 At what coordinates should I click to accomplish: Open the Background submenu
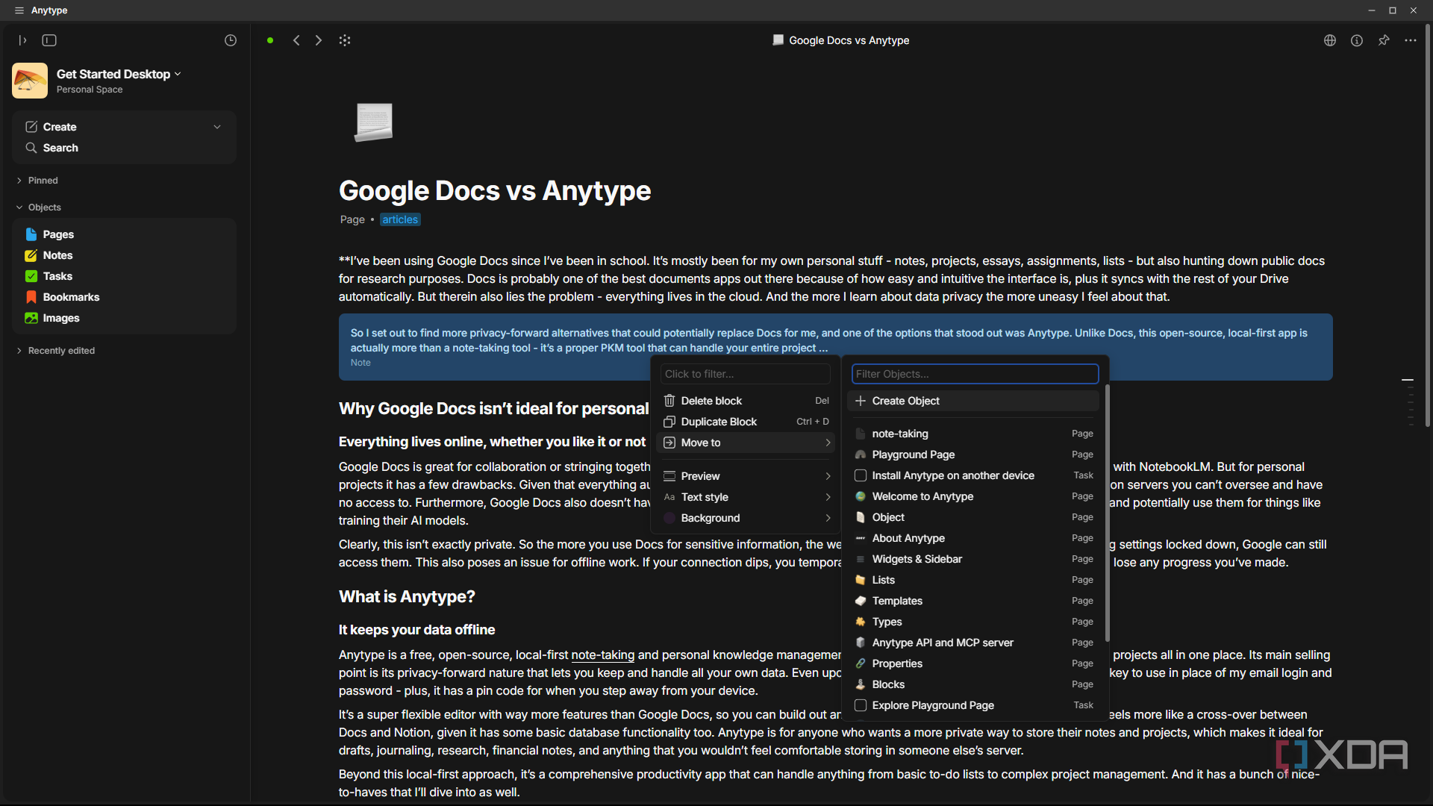(746, 518)
